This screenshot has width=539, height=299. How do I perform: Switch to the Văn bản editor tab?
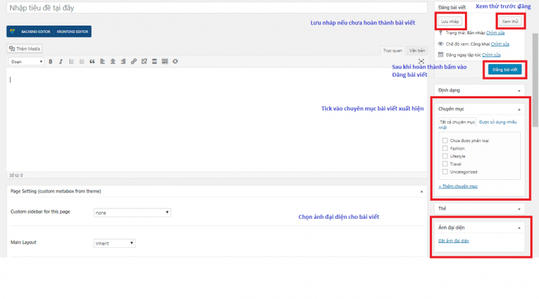pyautogui.click(x=417, y=51)
